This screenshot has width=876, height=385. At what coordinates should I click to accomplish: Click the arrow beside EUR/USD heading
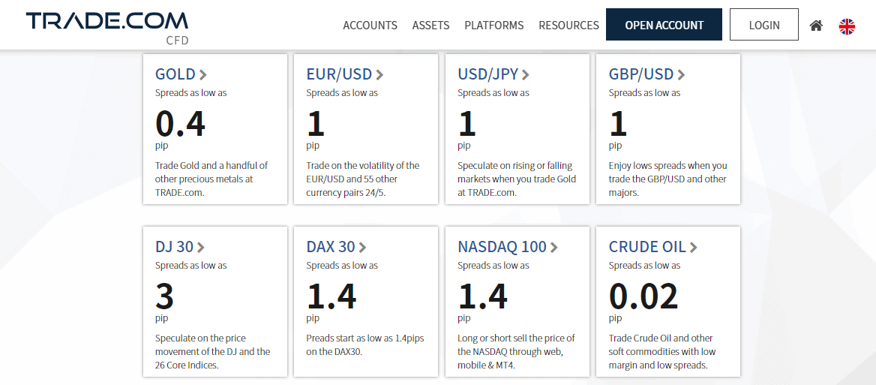coord(380,74)
